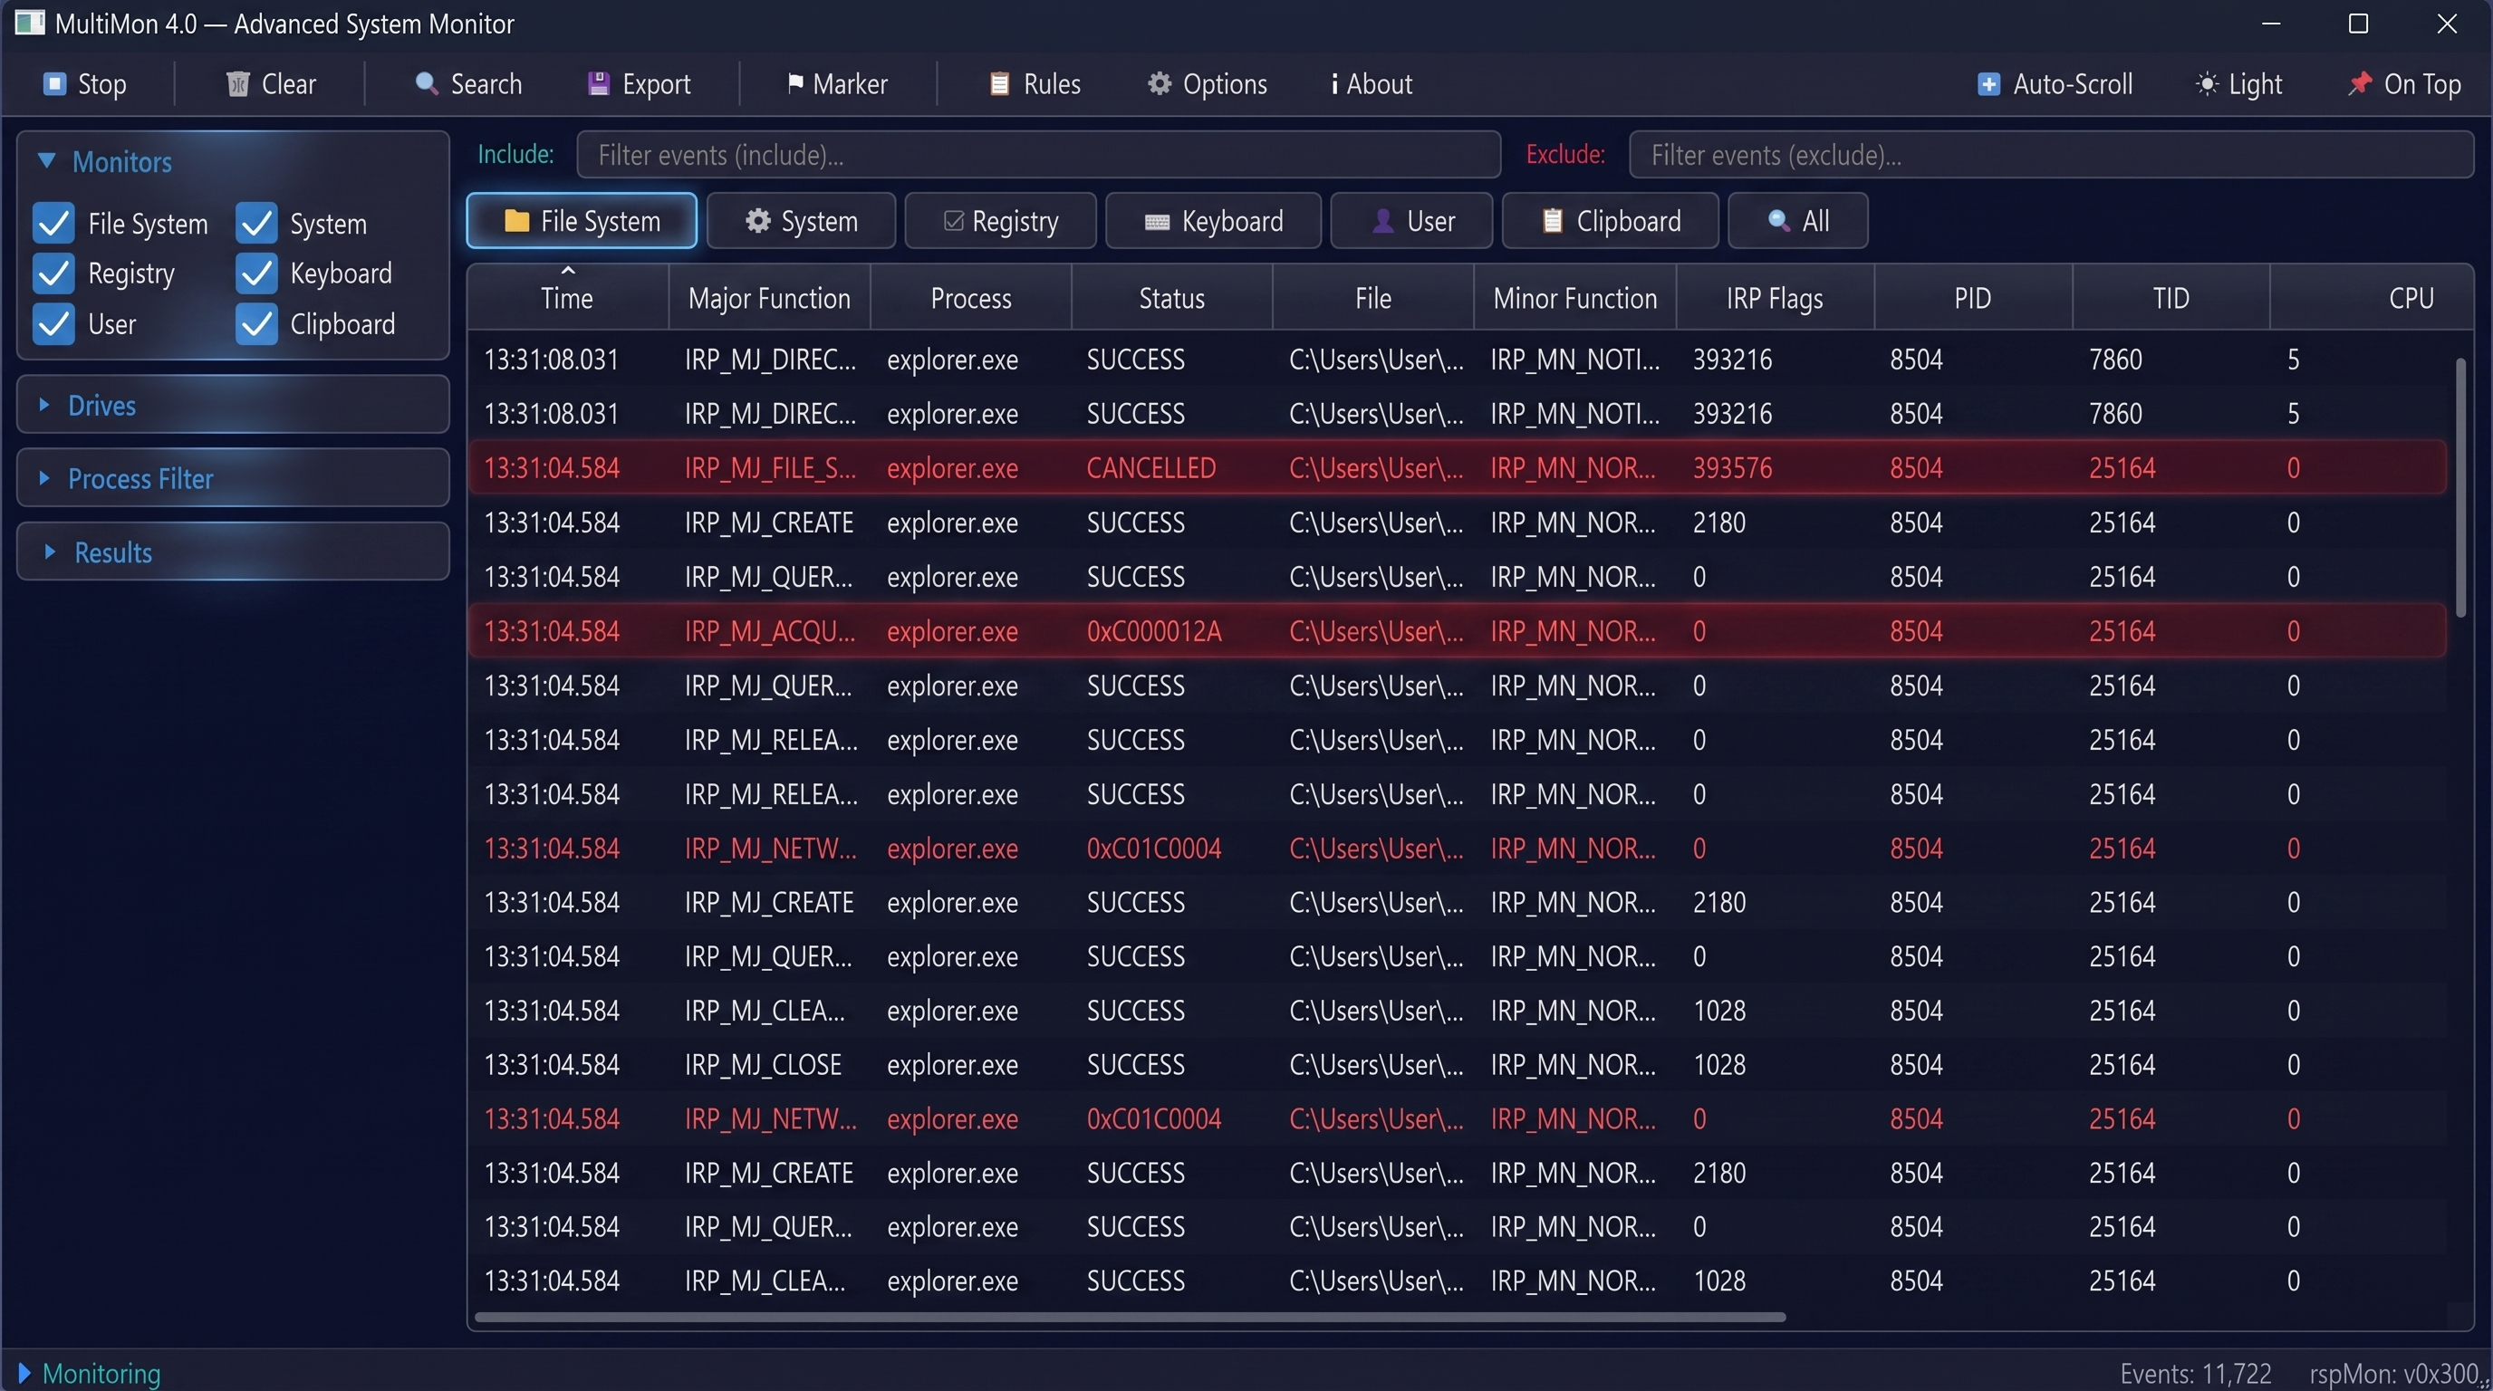Viewport: 2493px width, 1391px height.
Task: Open Export from the toolbar
Action: coord(639,84)
